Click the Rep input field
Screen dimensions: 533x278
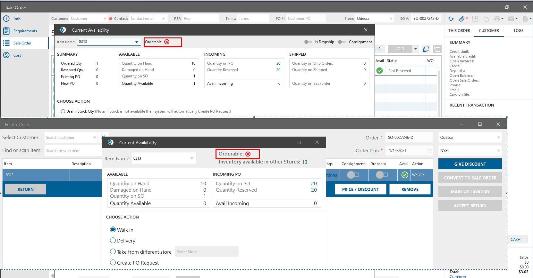tap(201, 19)
